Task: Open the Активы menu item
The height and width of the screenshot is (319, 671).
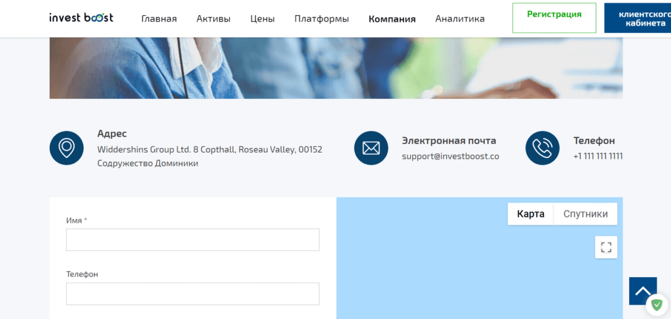Action: [x=214, y=19]
